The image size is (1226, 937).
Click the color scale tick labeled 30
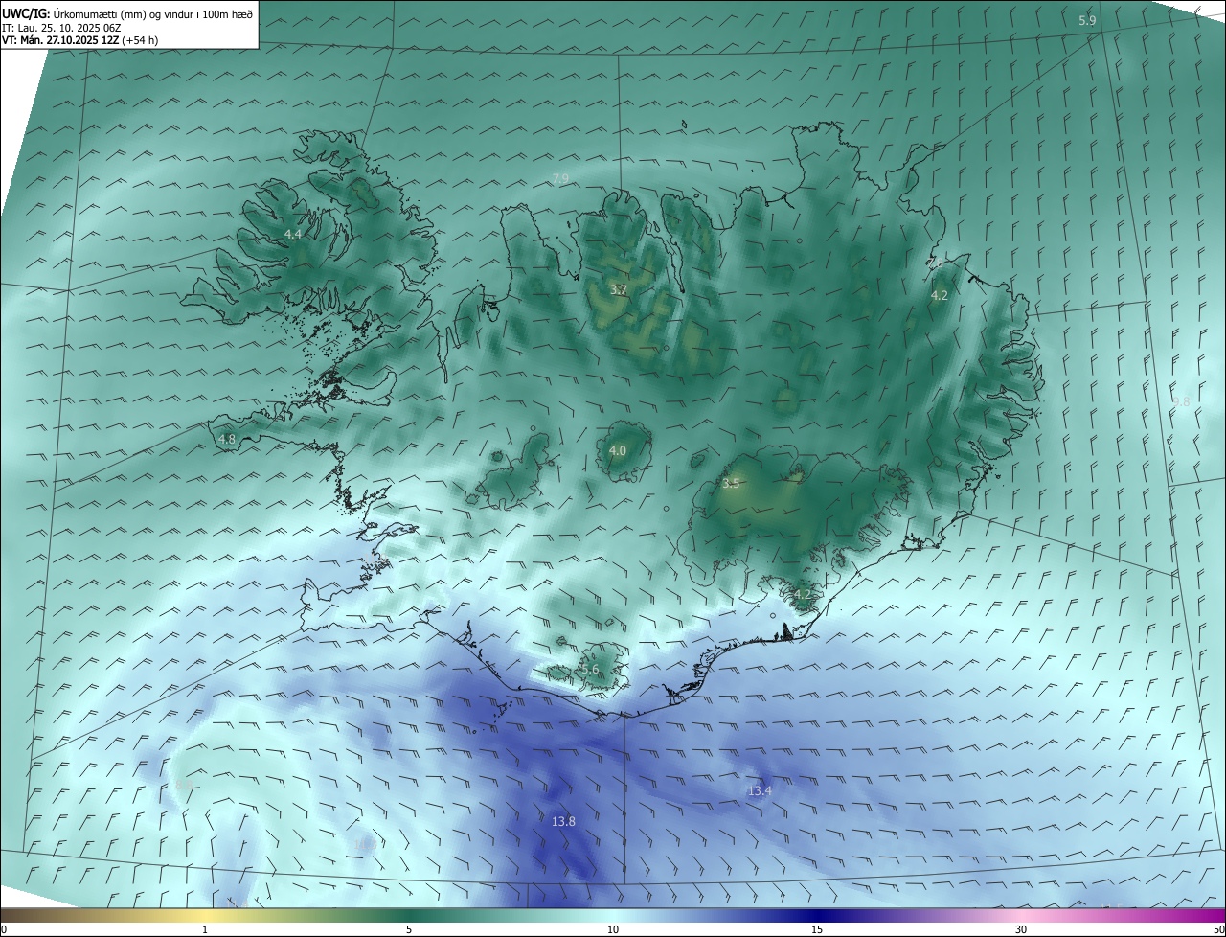1021,929
